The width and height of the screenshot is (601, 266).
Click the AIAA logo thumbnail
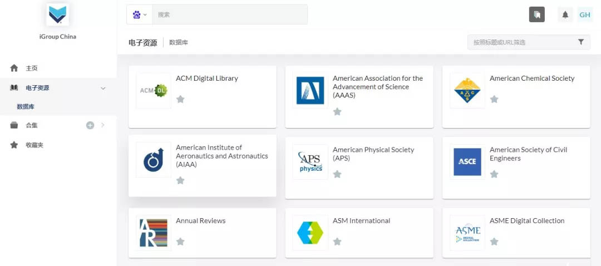tap(154, 160)
